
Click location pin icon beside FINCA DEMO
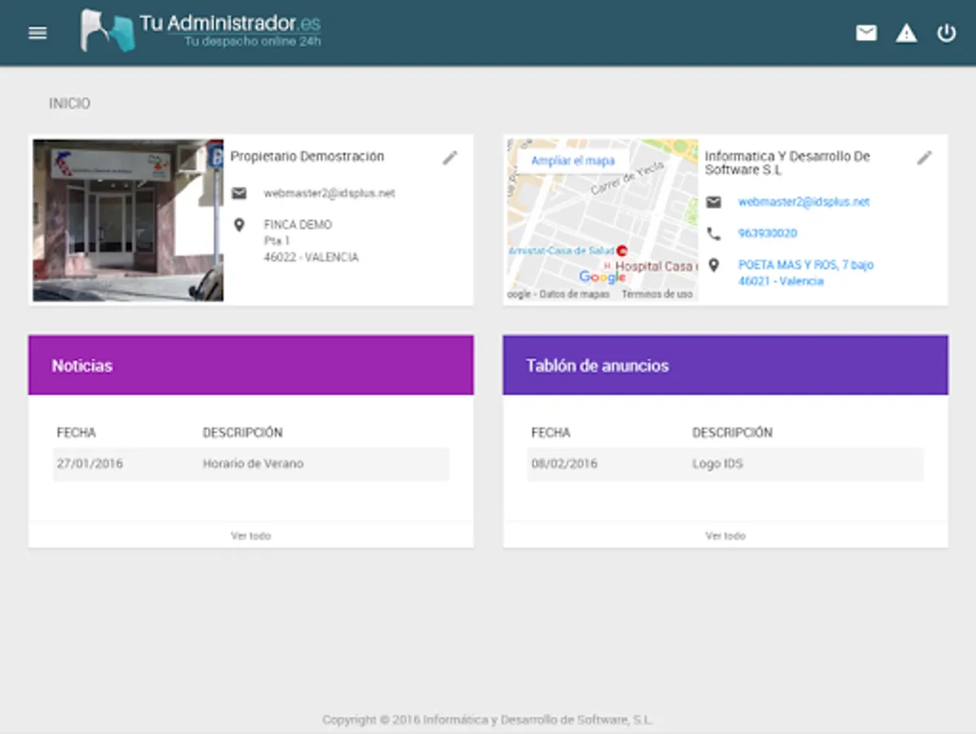point(239,225)
